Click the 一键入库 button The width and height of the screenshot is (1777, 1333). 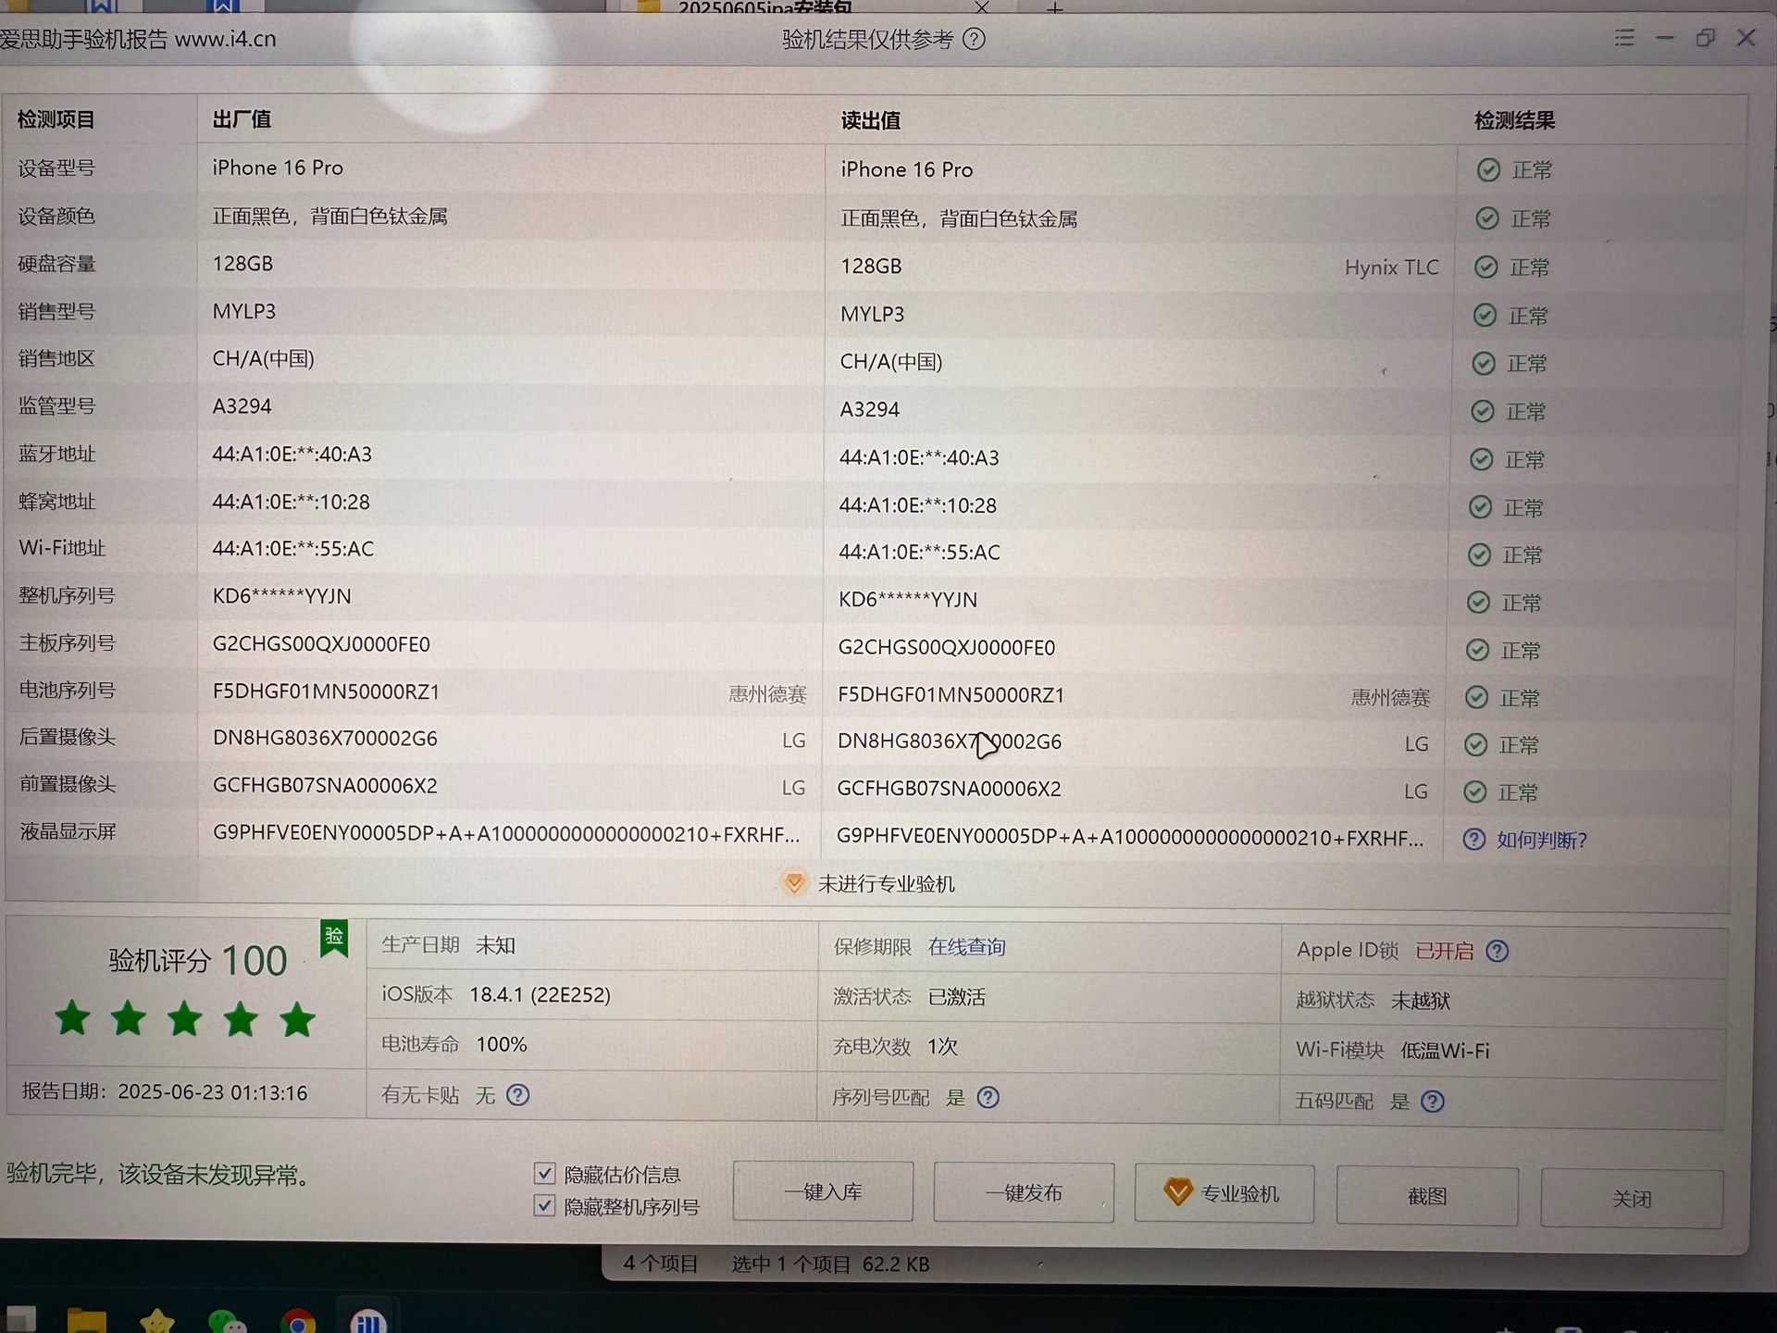pos(823,1192)
